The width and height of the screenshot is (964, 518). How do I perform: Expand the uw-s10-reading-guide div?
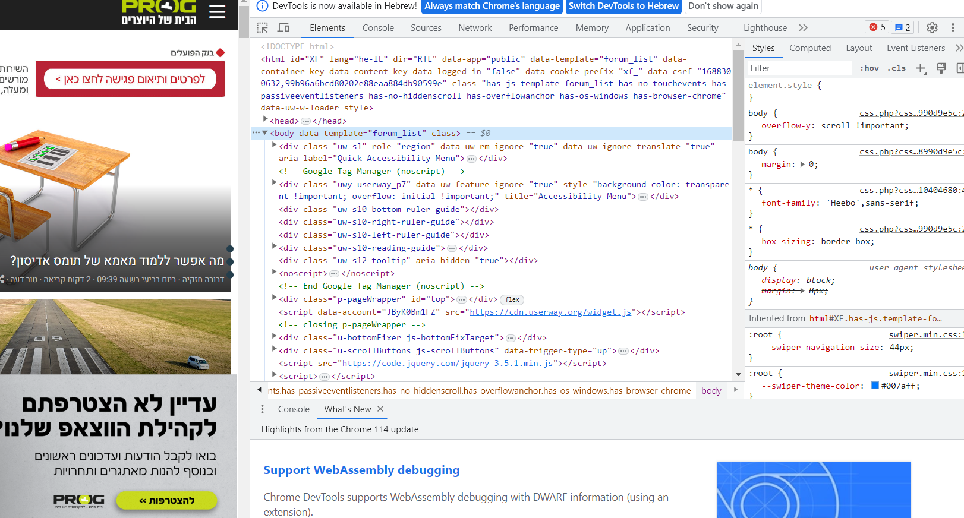[x=274, y=247]
